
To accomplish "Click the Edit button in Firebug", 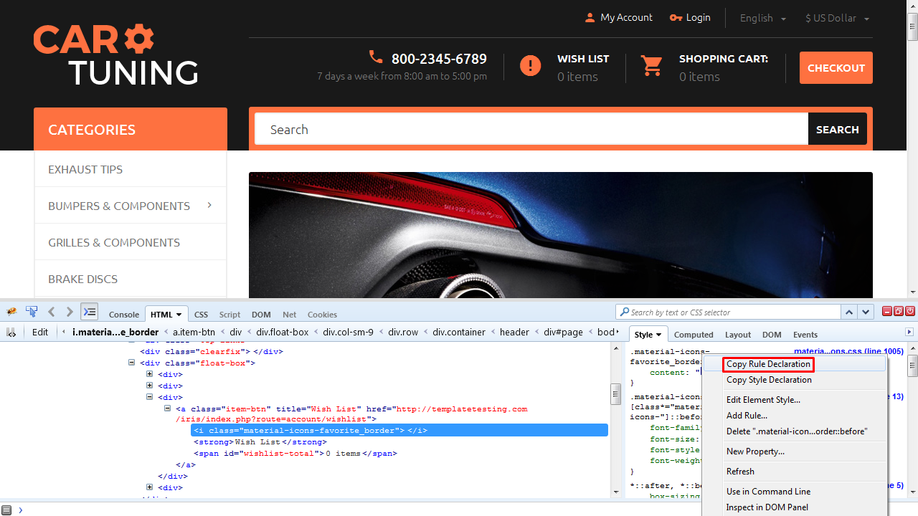I will click(40, 332).
